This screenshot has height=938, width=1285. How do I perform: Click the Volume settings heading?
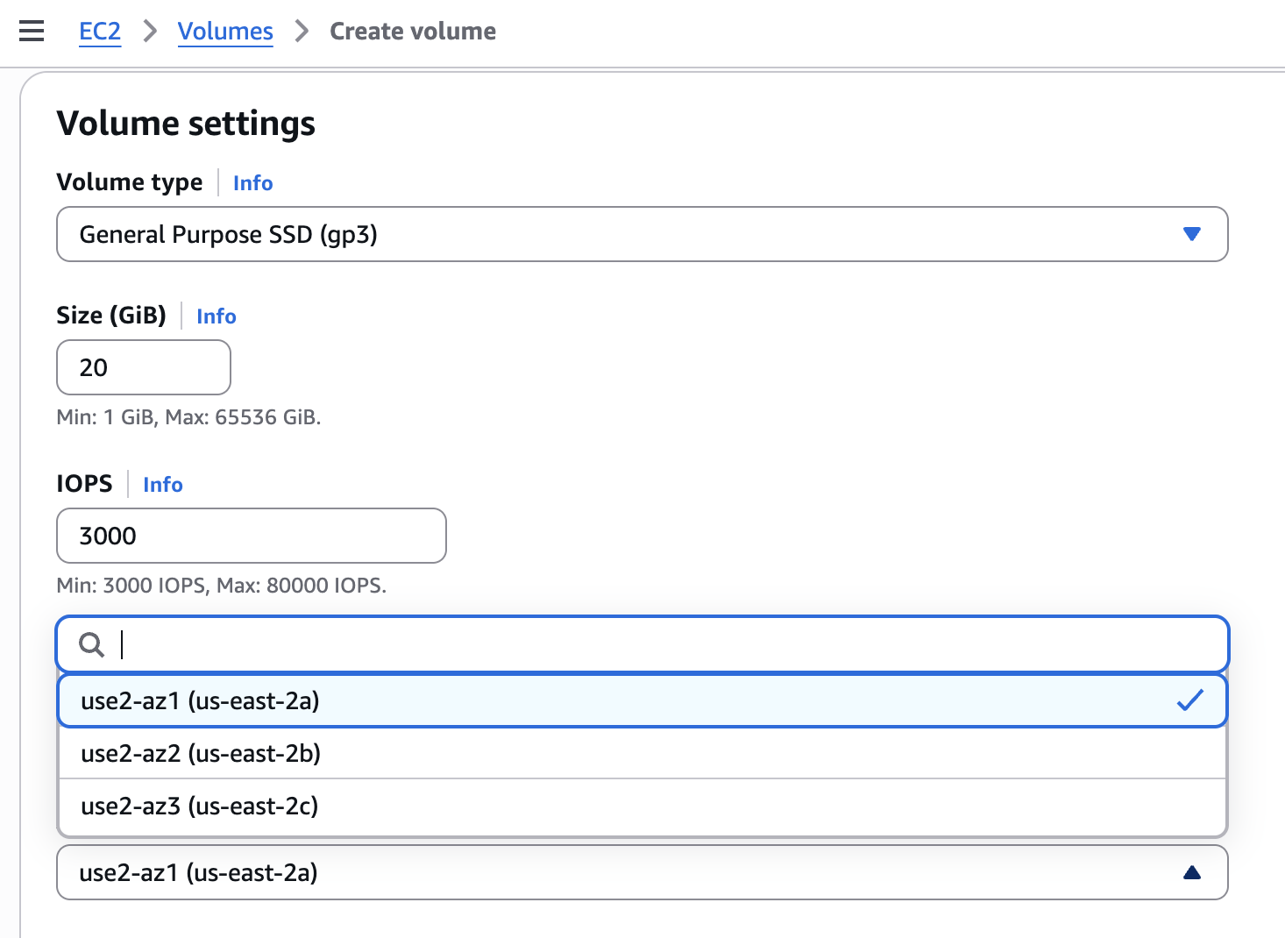coord(186,124)
